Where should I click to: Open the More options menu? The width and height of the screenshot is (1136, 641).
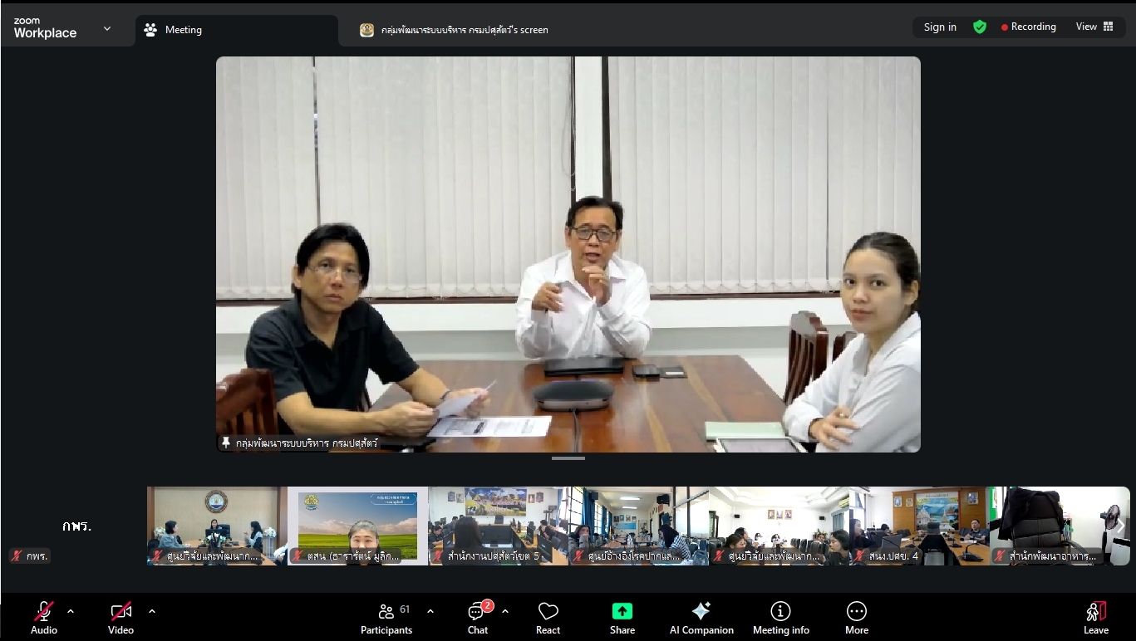pos(856,619)
